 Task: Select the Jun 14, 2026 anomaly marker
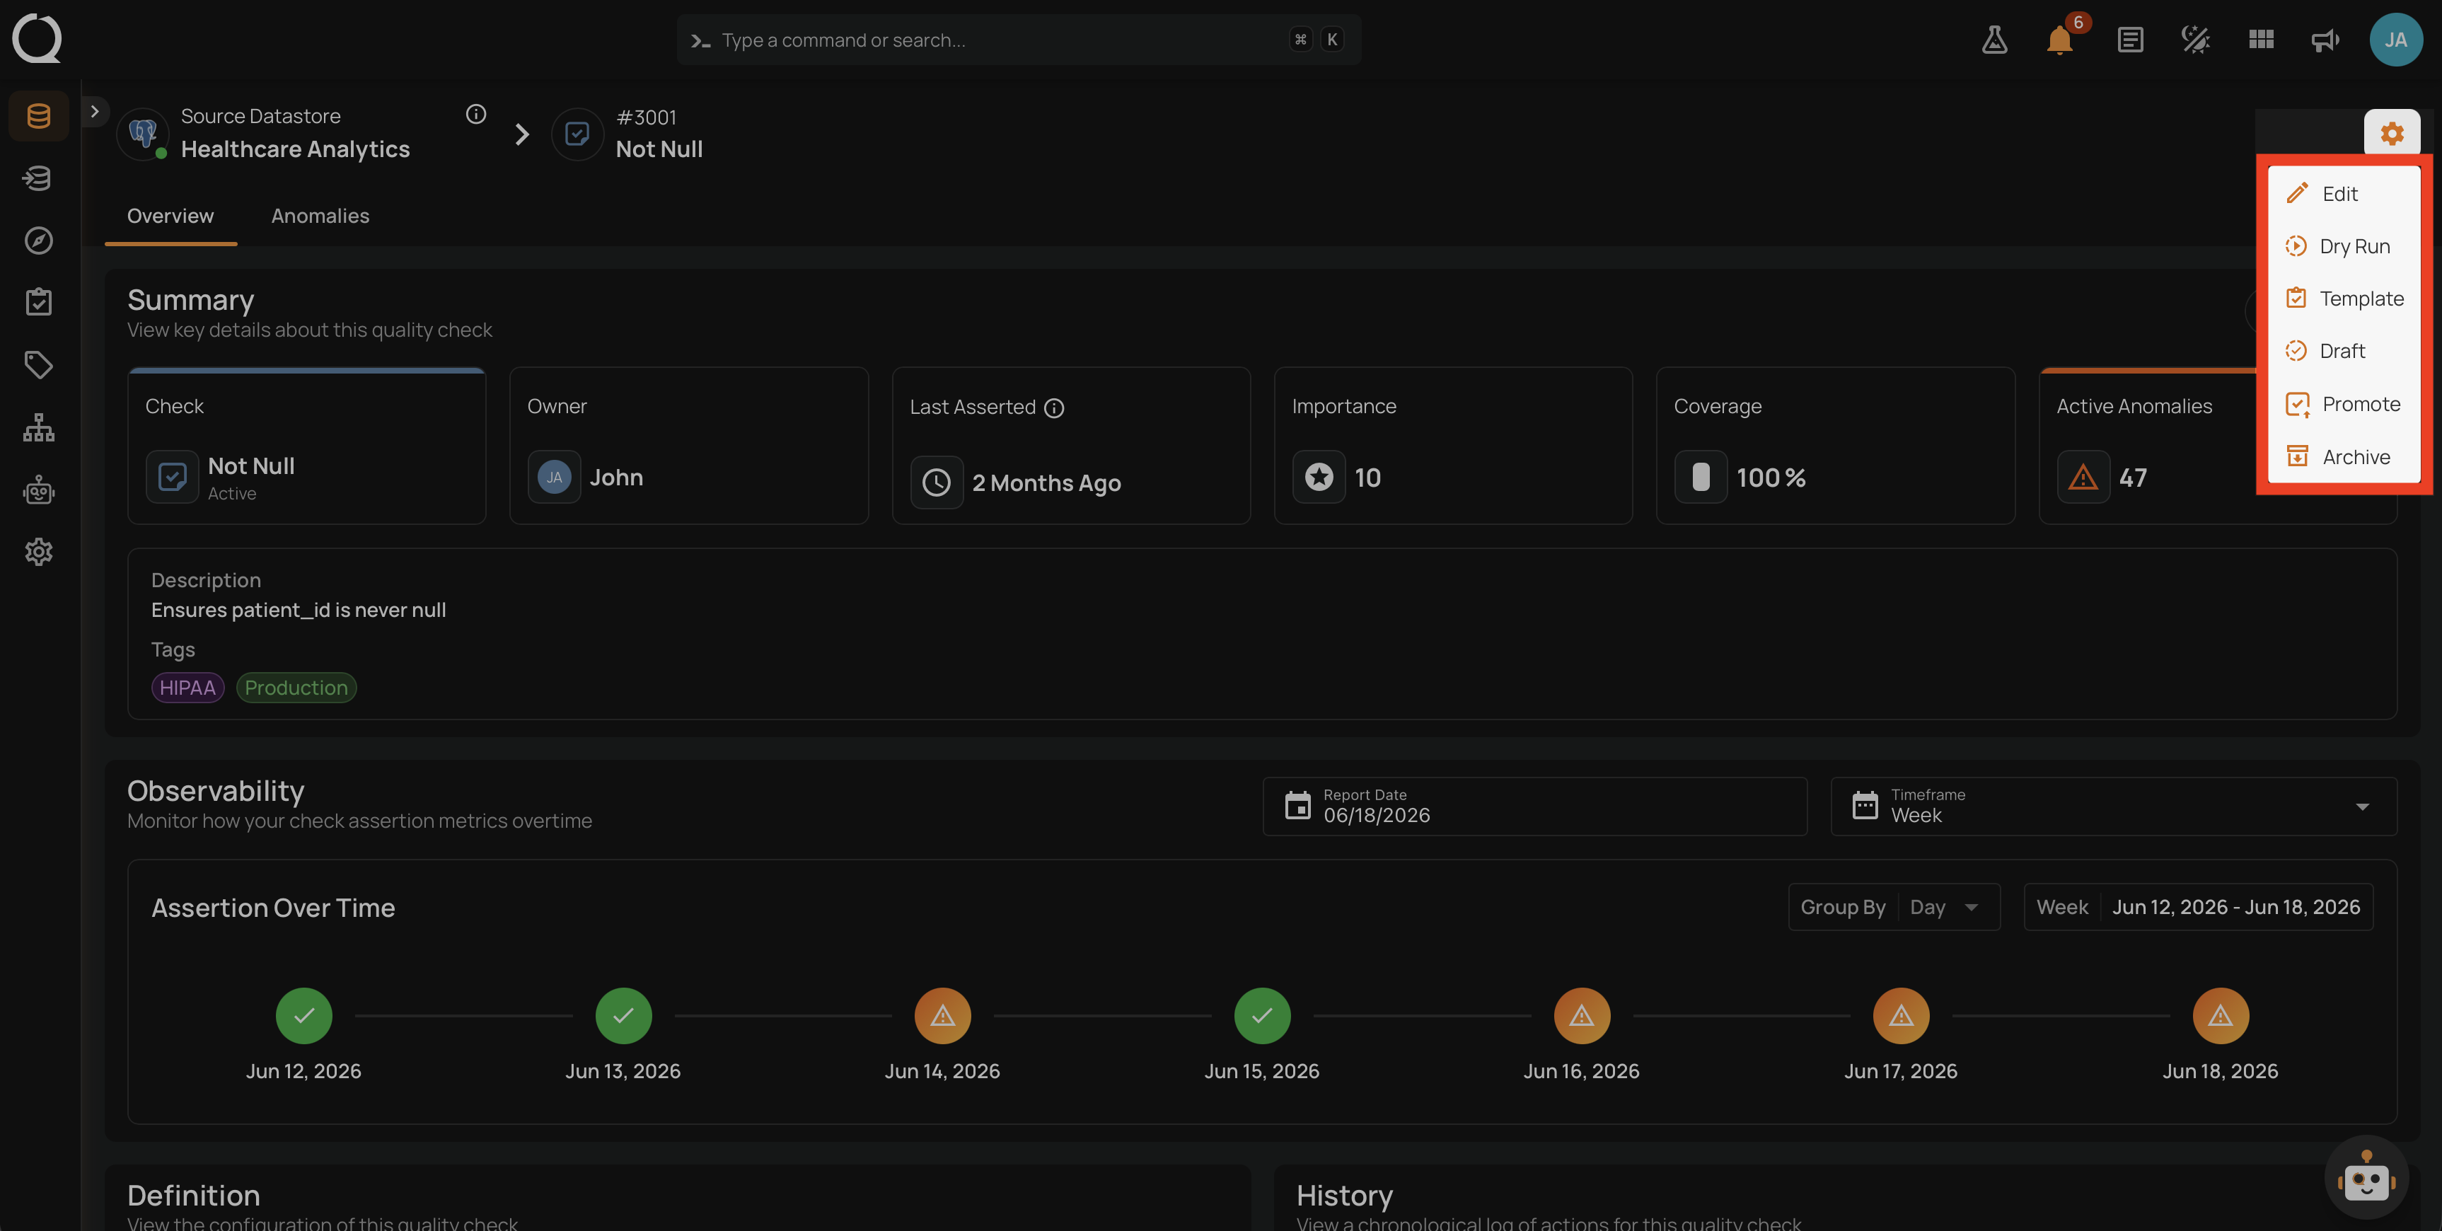click(x=942, y=1016)
